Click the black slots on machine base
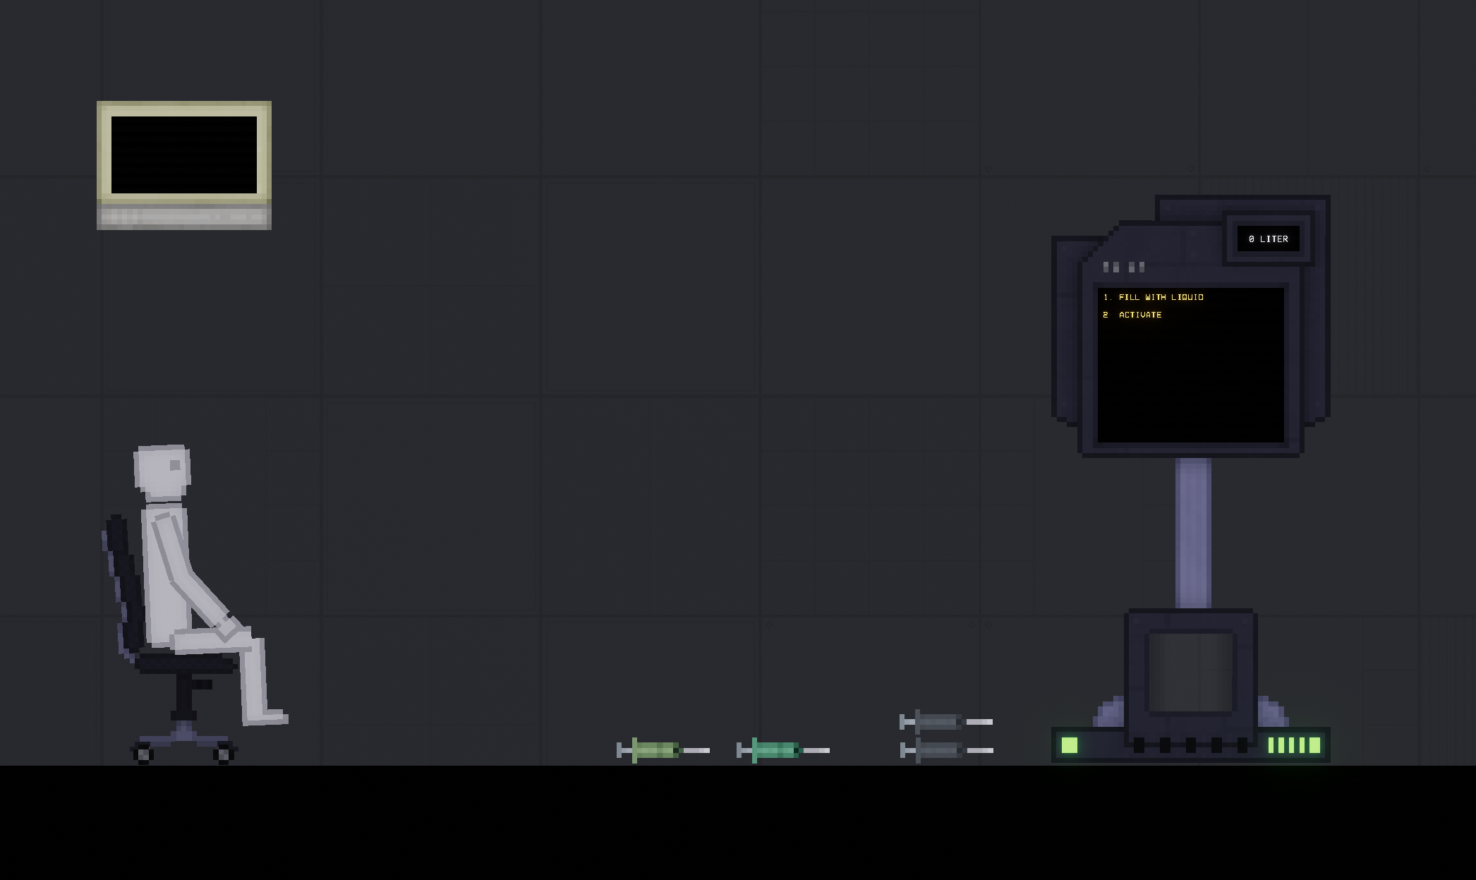Viewport: 1476px width, 880px height. (x=1190, y=745)
